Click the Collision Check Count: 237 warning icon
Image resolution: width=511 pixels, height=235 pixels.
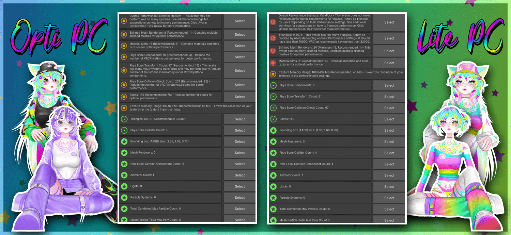[124, 85]
